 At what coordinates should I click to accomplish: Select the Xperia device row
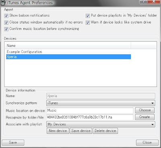(68, 57)
